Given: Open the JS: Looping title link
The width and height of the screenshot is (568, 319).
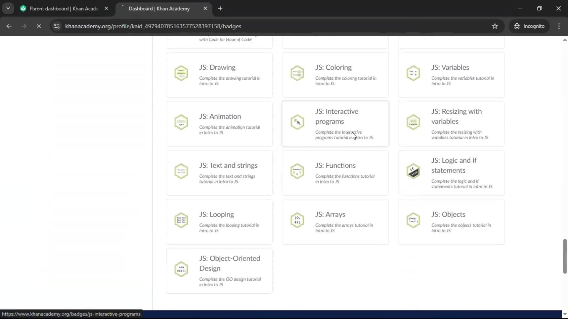Looking at the screenshot, I should click(216, 214).
